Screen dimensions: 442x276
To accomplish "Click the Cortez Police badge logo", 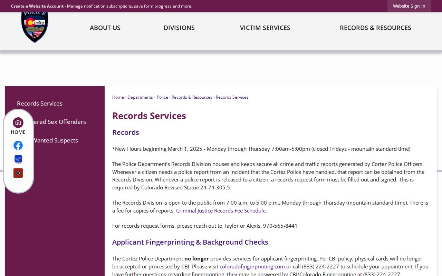I will point(35,27).
